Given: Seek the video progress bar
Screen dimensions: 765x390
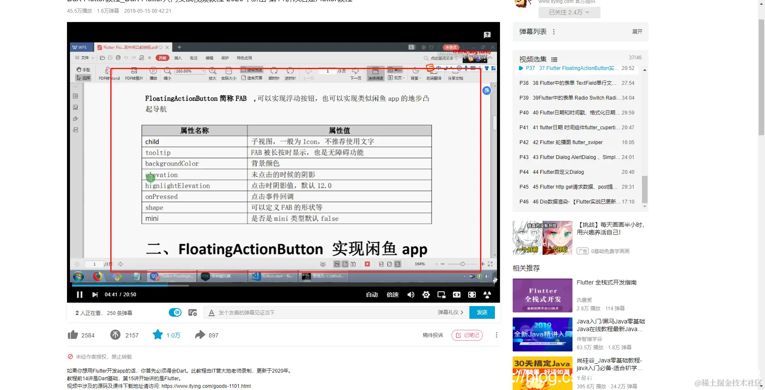Looking at the screenshot, I should pos(283,285).
